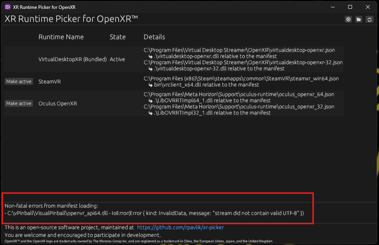Image resolution: width=379 pixels, height=245 pixels.
Task: Click the LibOVRRTImpl64_1.dll library line
Action: pyautogui.click(x=210, y=100)
